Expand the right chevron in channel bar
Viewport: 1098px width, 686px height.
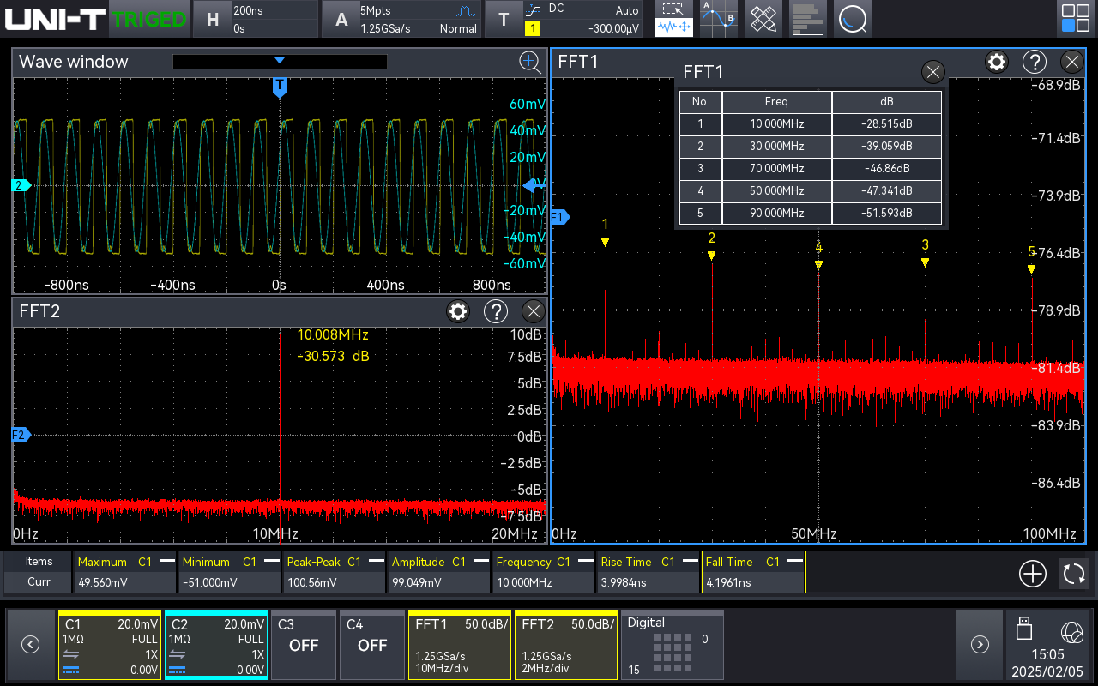979,645
